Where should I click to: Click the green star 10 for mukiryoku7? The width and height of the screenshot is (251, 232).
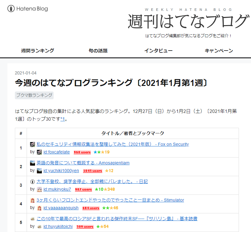click(x=99, y=189)
